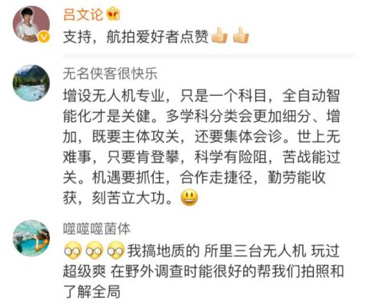Click the username 吕文论
This screenshot has width=366, height=307.
point(83,14)
